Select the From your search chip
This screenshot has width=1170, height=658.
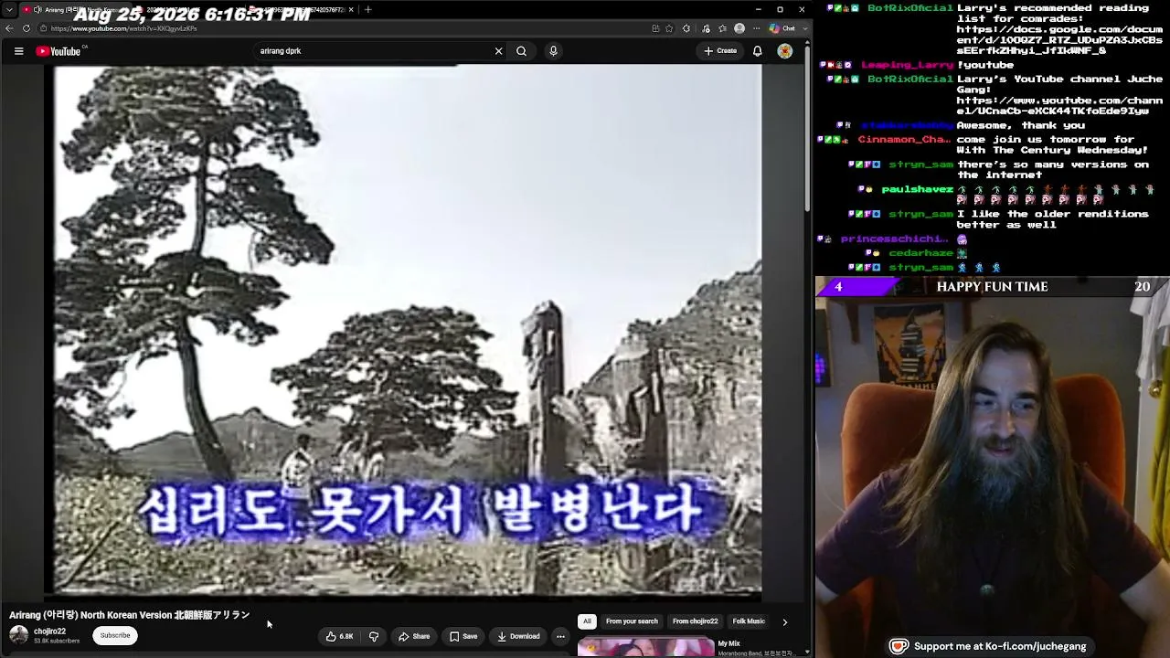(x=632, y=621)
